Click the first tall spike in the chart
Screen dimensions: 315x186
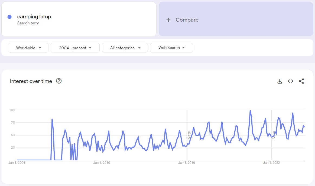point(52,119)
